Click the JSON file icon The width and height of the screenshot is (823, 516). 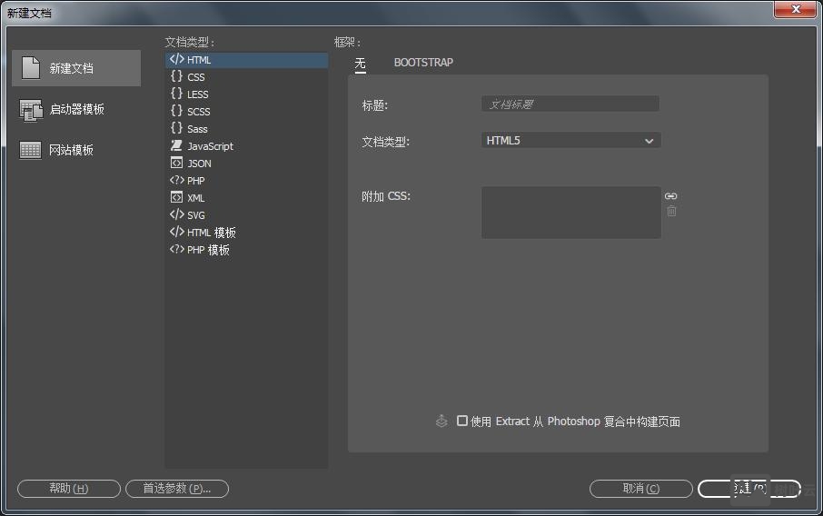tap(176, 163)
